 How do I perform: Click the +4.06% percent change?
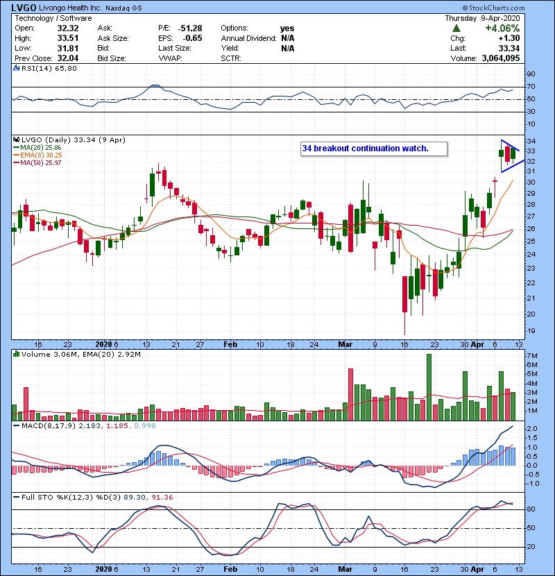click(x=502, y=28)
